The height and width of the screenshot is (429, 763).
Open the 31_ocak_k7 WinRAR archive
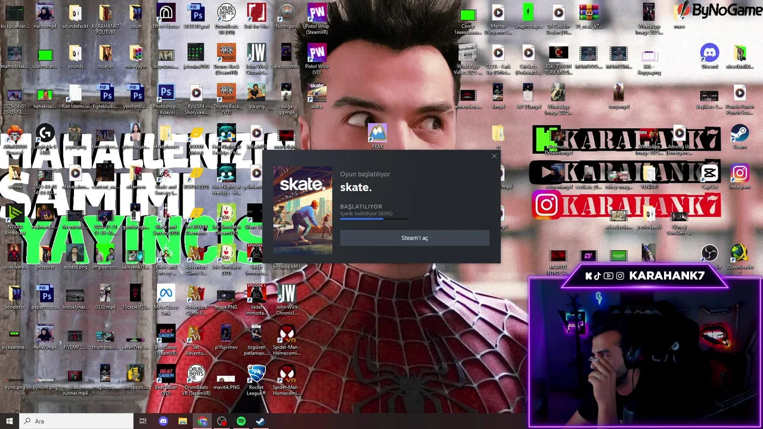tap(588, 17)
